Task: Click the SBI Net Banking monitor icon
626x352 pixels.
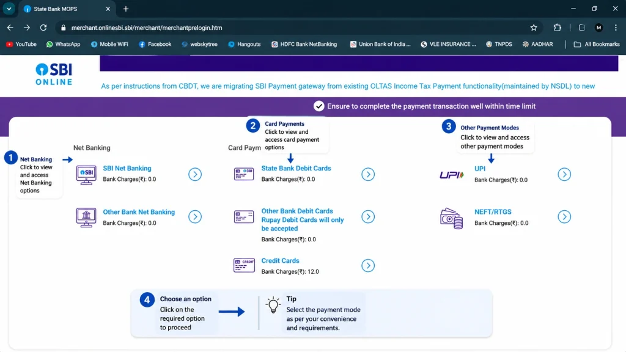Action: click(x=86, y=175)
